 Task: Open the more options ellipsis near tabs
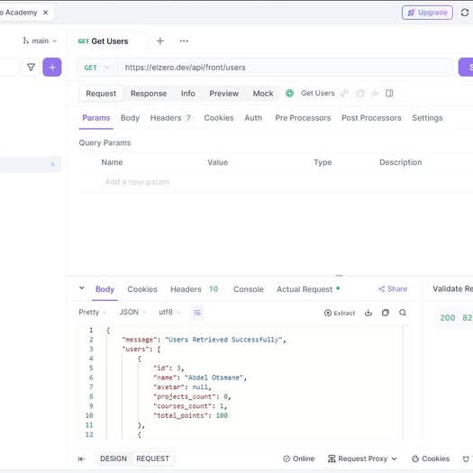pyautogui.click(x=184, y=41)
